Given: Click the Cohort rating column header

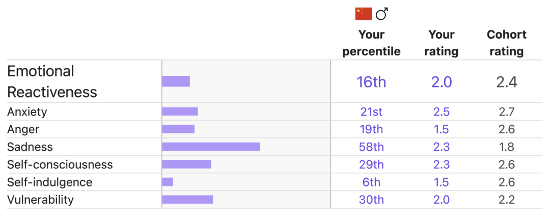Looking at the screenshot, I should pyautogui.click(x=507, y=43).
